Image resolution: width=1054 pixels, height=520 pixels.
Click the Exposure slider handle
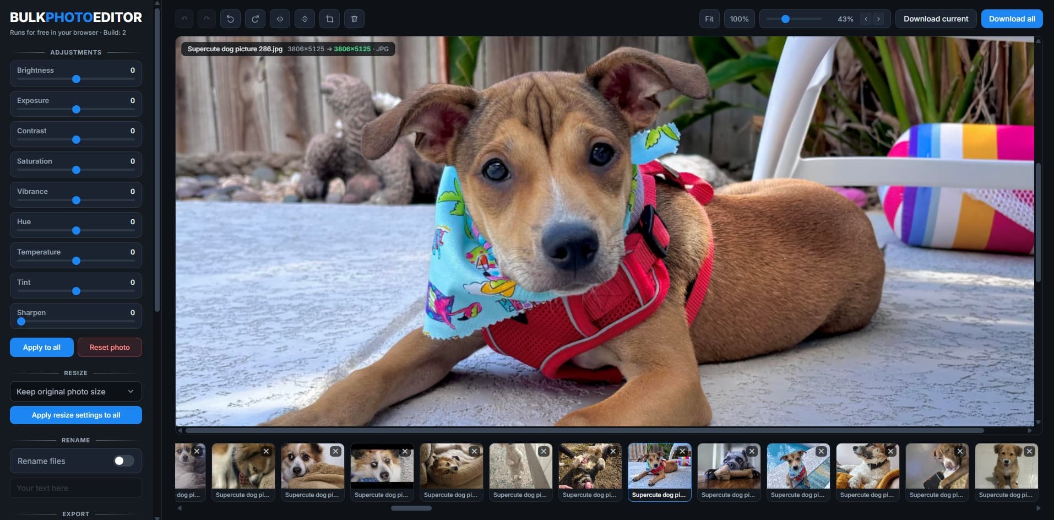tap(77, 110)
